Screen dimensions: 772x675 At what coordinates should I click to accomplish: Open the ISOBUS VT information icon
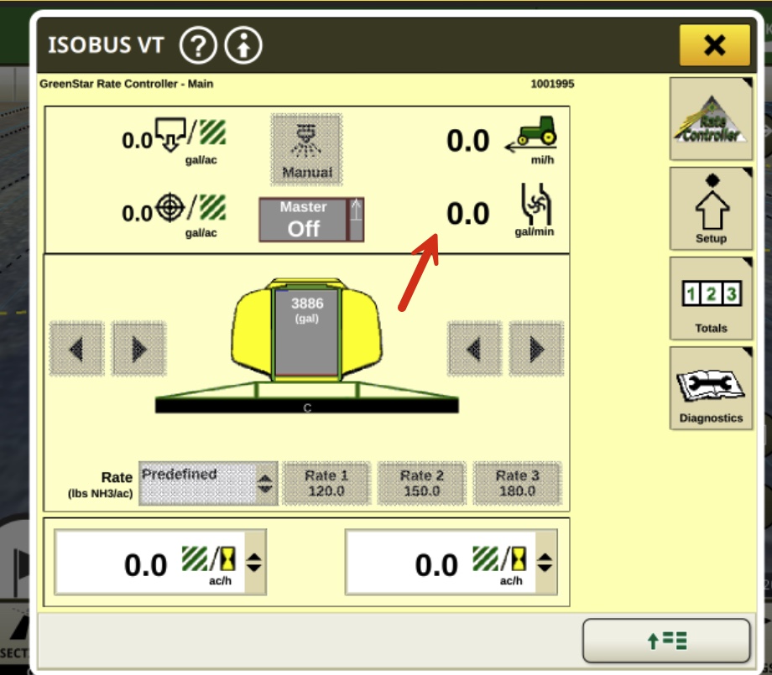point(243,46)
